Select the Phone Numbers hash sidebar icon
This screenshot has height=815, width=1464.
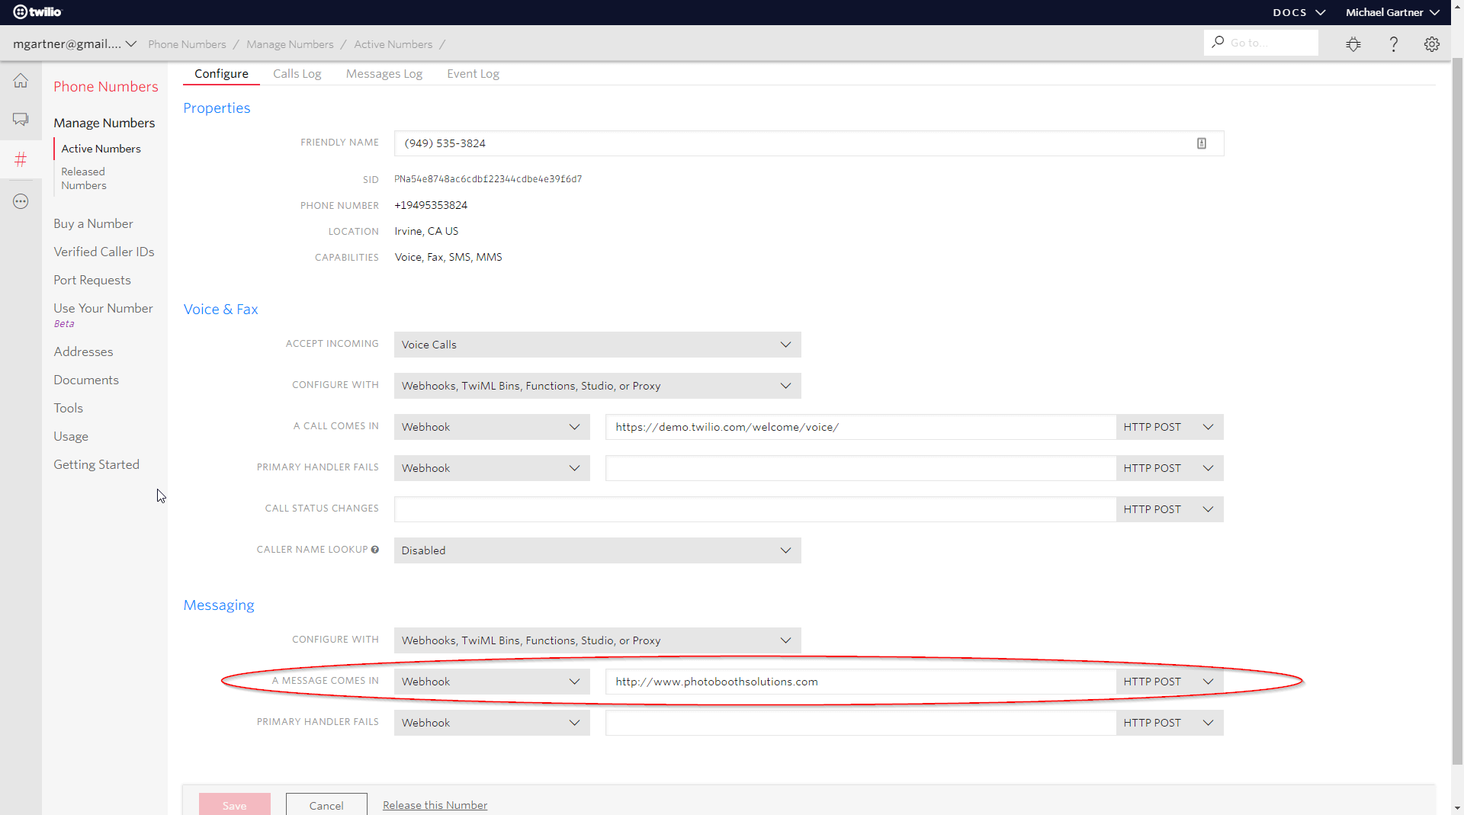point(21,159)
